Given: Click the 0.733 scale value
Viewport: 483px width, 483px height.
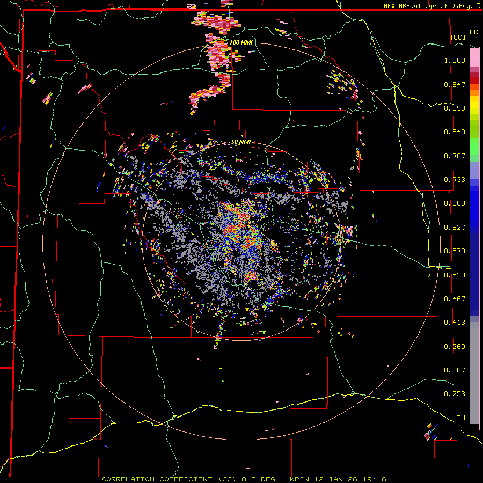Looking at the screenshot, I should click(x=455, y=180).
